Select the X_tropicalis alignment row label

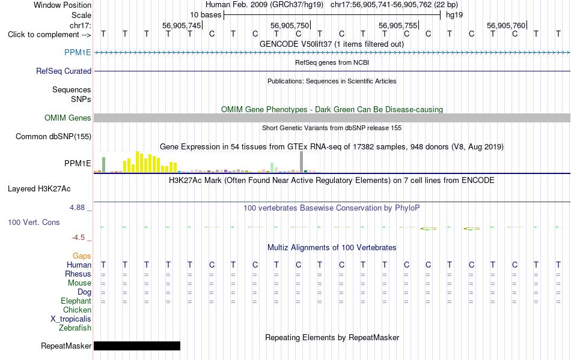click(71, 319)
